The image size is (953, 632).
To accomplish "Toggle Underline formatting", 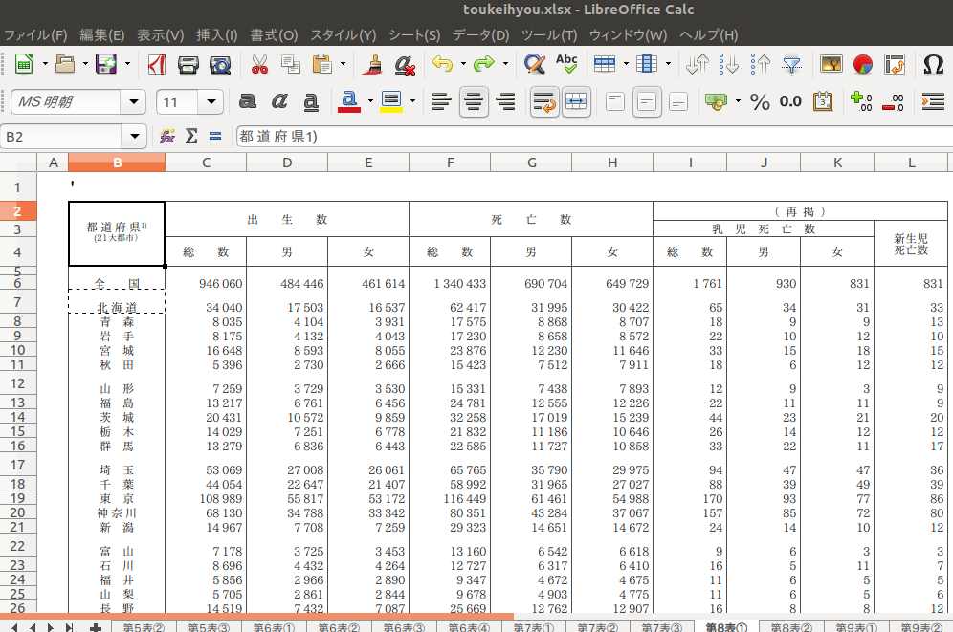I will coord(311,101).
